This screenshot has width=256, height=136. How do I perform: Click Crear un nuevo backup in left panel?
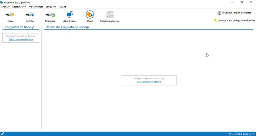21,39
